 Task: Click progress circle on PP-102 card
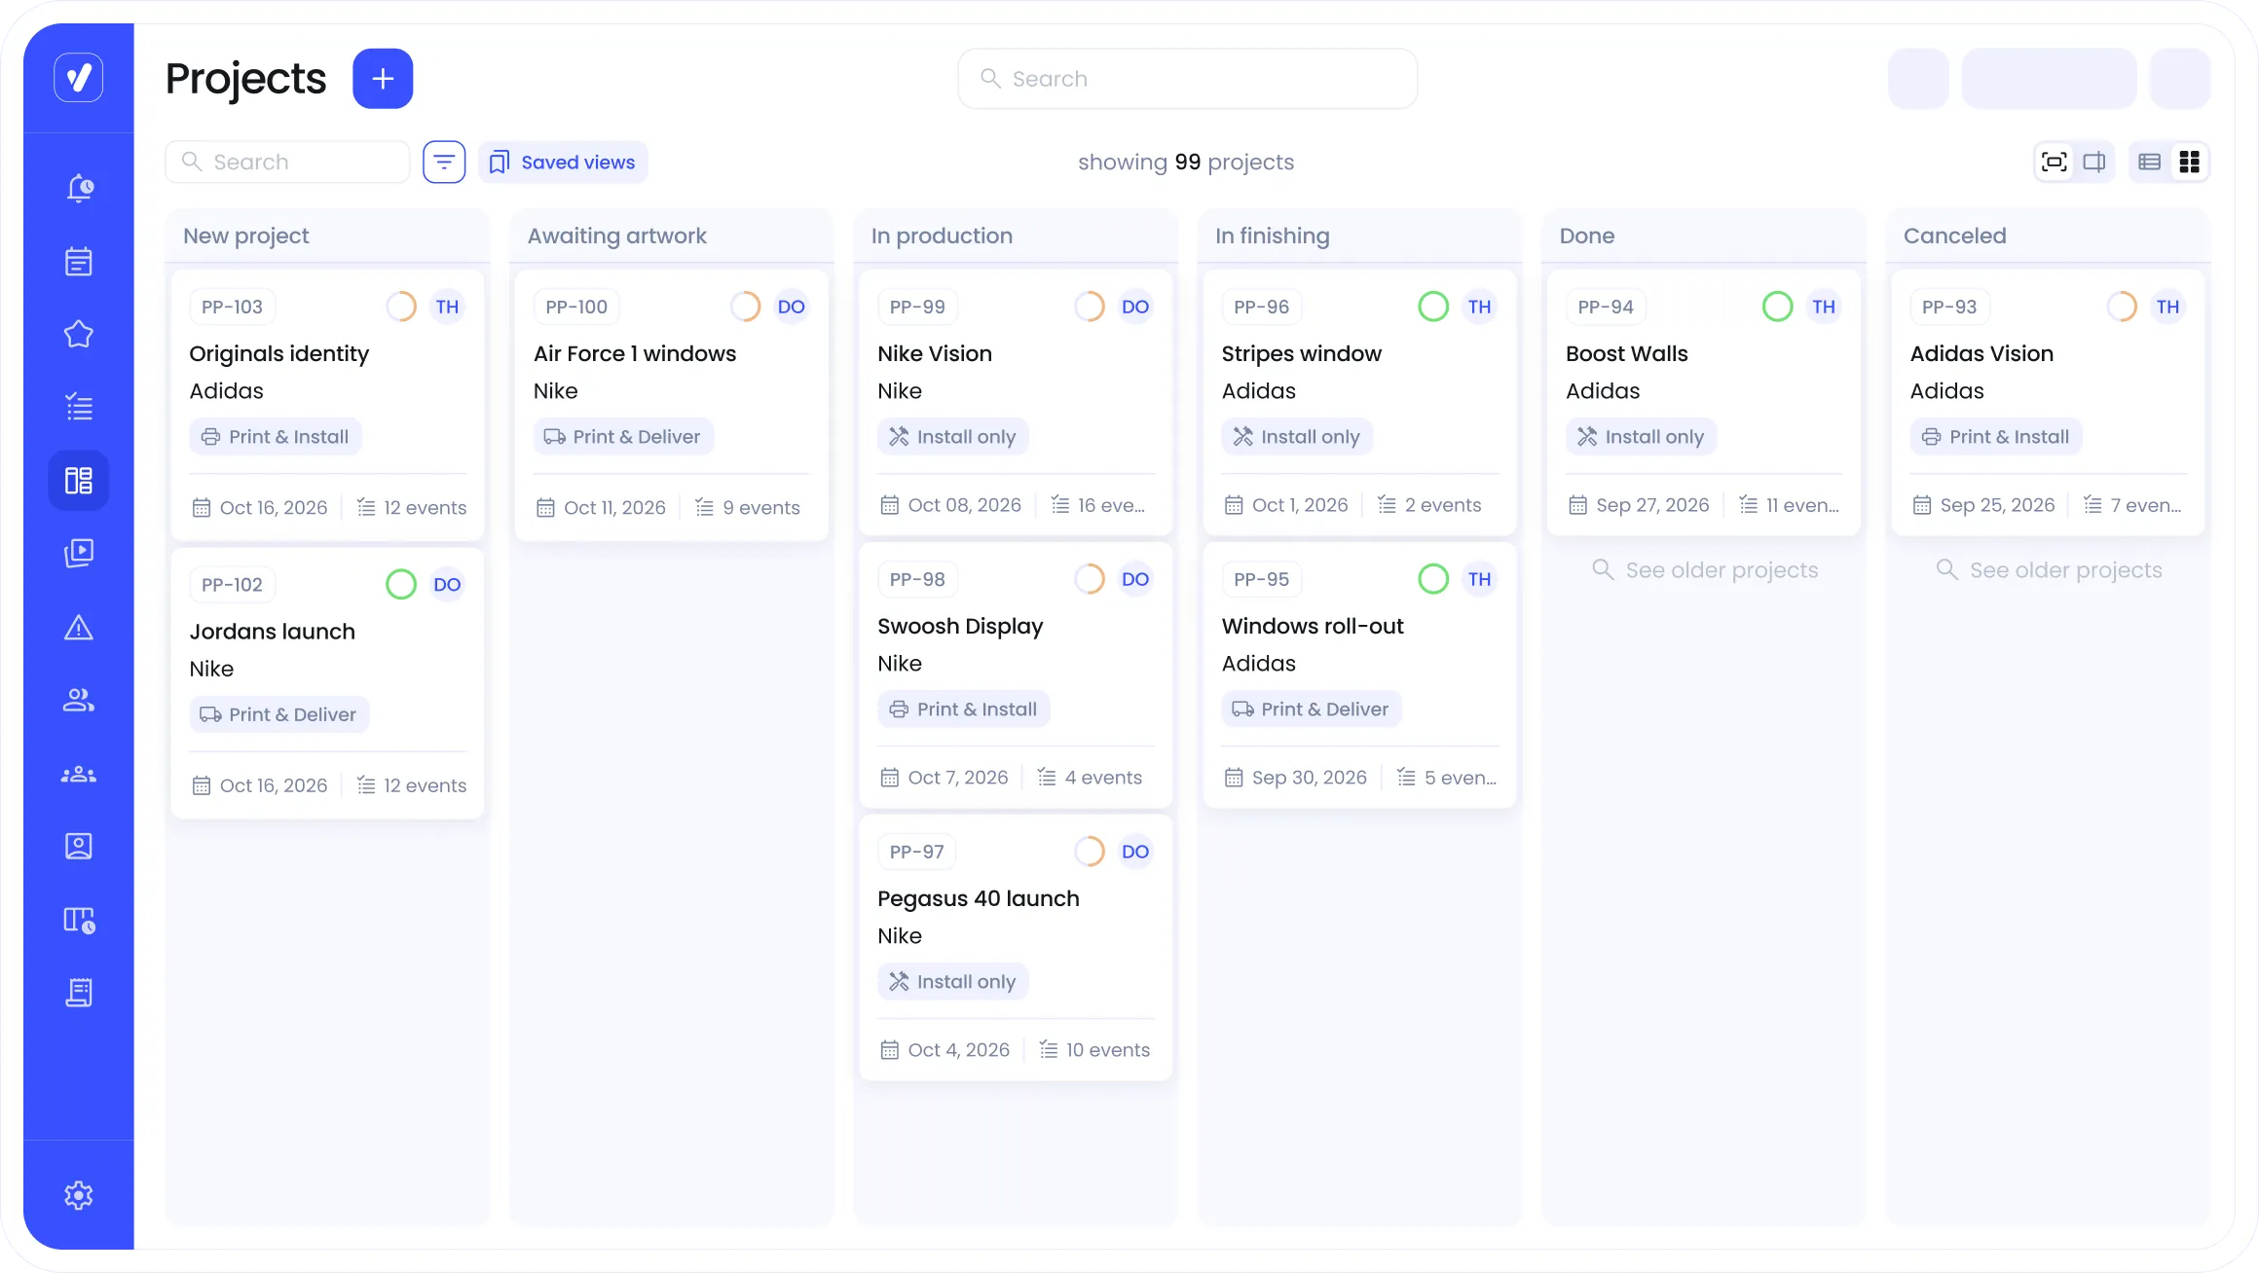[401, 584]
